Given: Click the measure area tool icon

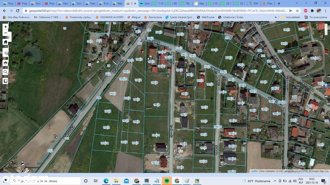Looking at the screenshot, I should 5,81.
